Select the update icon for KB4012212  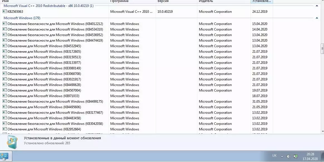coord(4,24)
